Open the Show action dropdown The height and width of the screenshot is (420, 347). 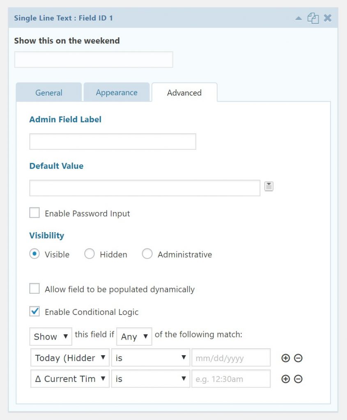[x=50, y=336]
